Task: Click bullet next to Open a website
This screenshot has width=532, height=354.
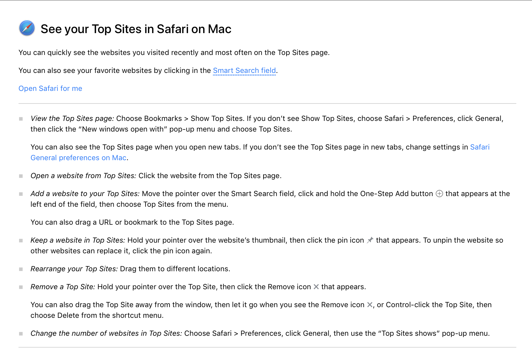Action: point(21,176)
